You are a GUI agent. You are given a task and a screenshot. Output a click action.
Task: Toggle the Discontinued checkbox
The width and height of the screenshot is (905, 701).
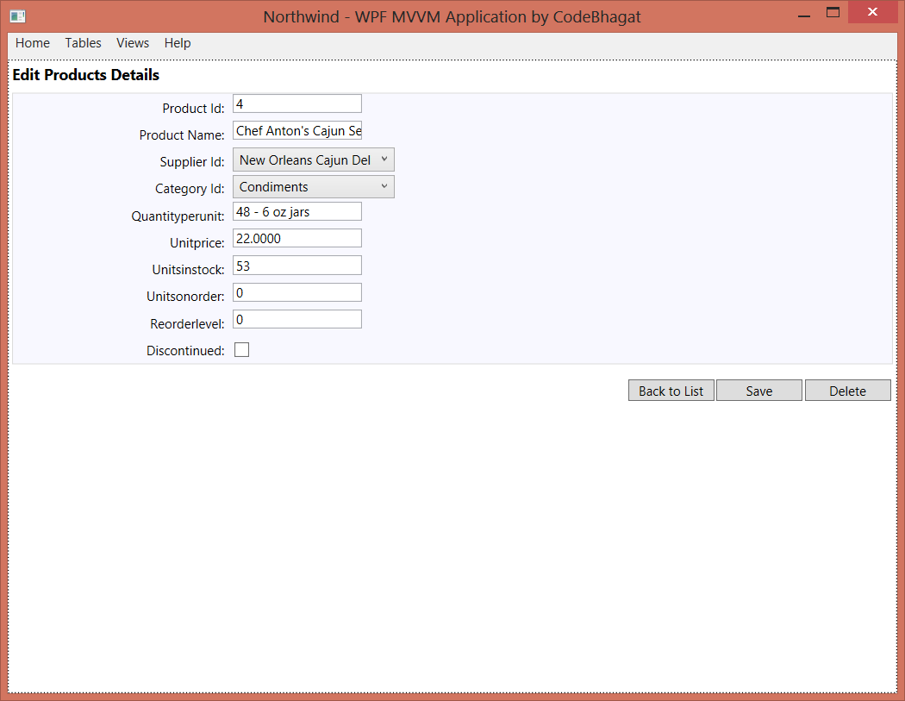point(242,350)
